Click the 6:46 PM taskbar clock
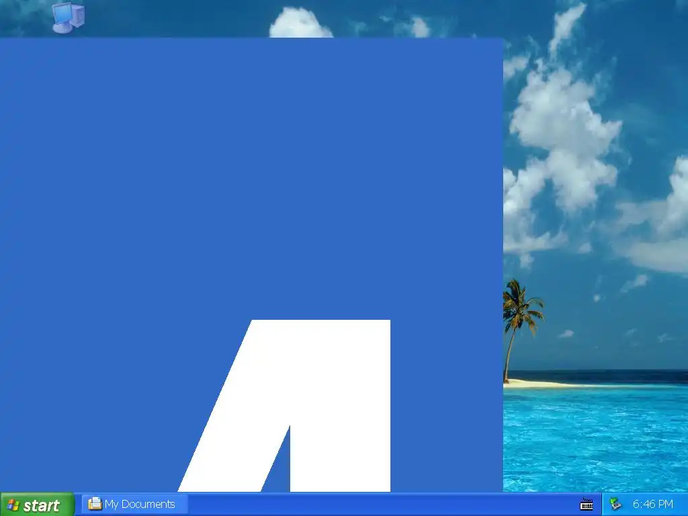 tap(652, 504)
